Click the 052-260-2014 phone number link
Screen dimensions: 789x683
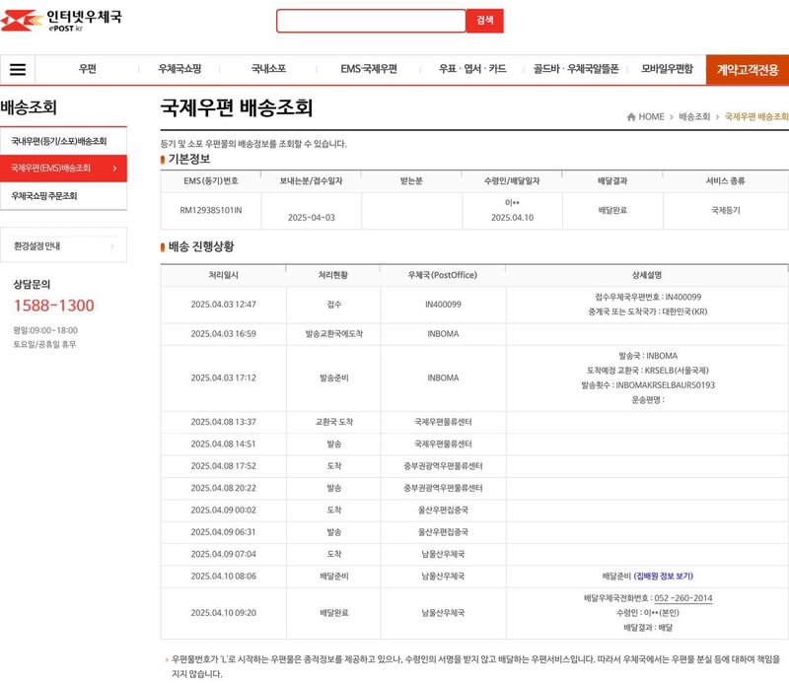coord(682,598)
